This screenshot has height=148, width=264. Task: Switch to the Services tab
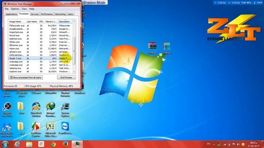click(x=35, y=14)
